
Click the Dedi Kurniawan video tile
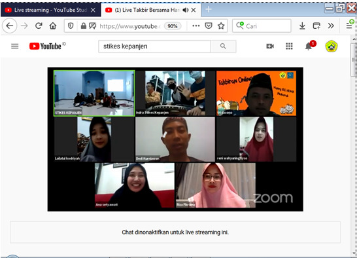175,139
